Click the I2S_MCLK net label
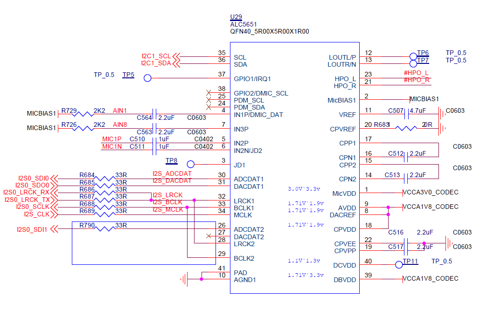 [x=168, y=210]
